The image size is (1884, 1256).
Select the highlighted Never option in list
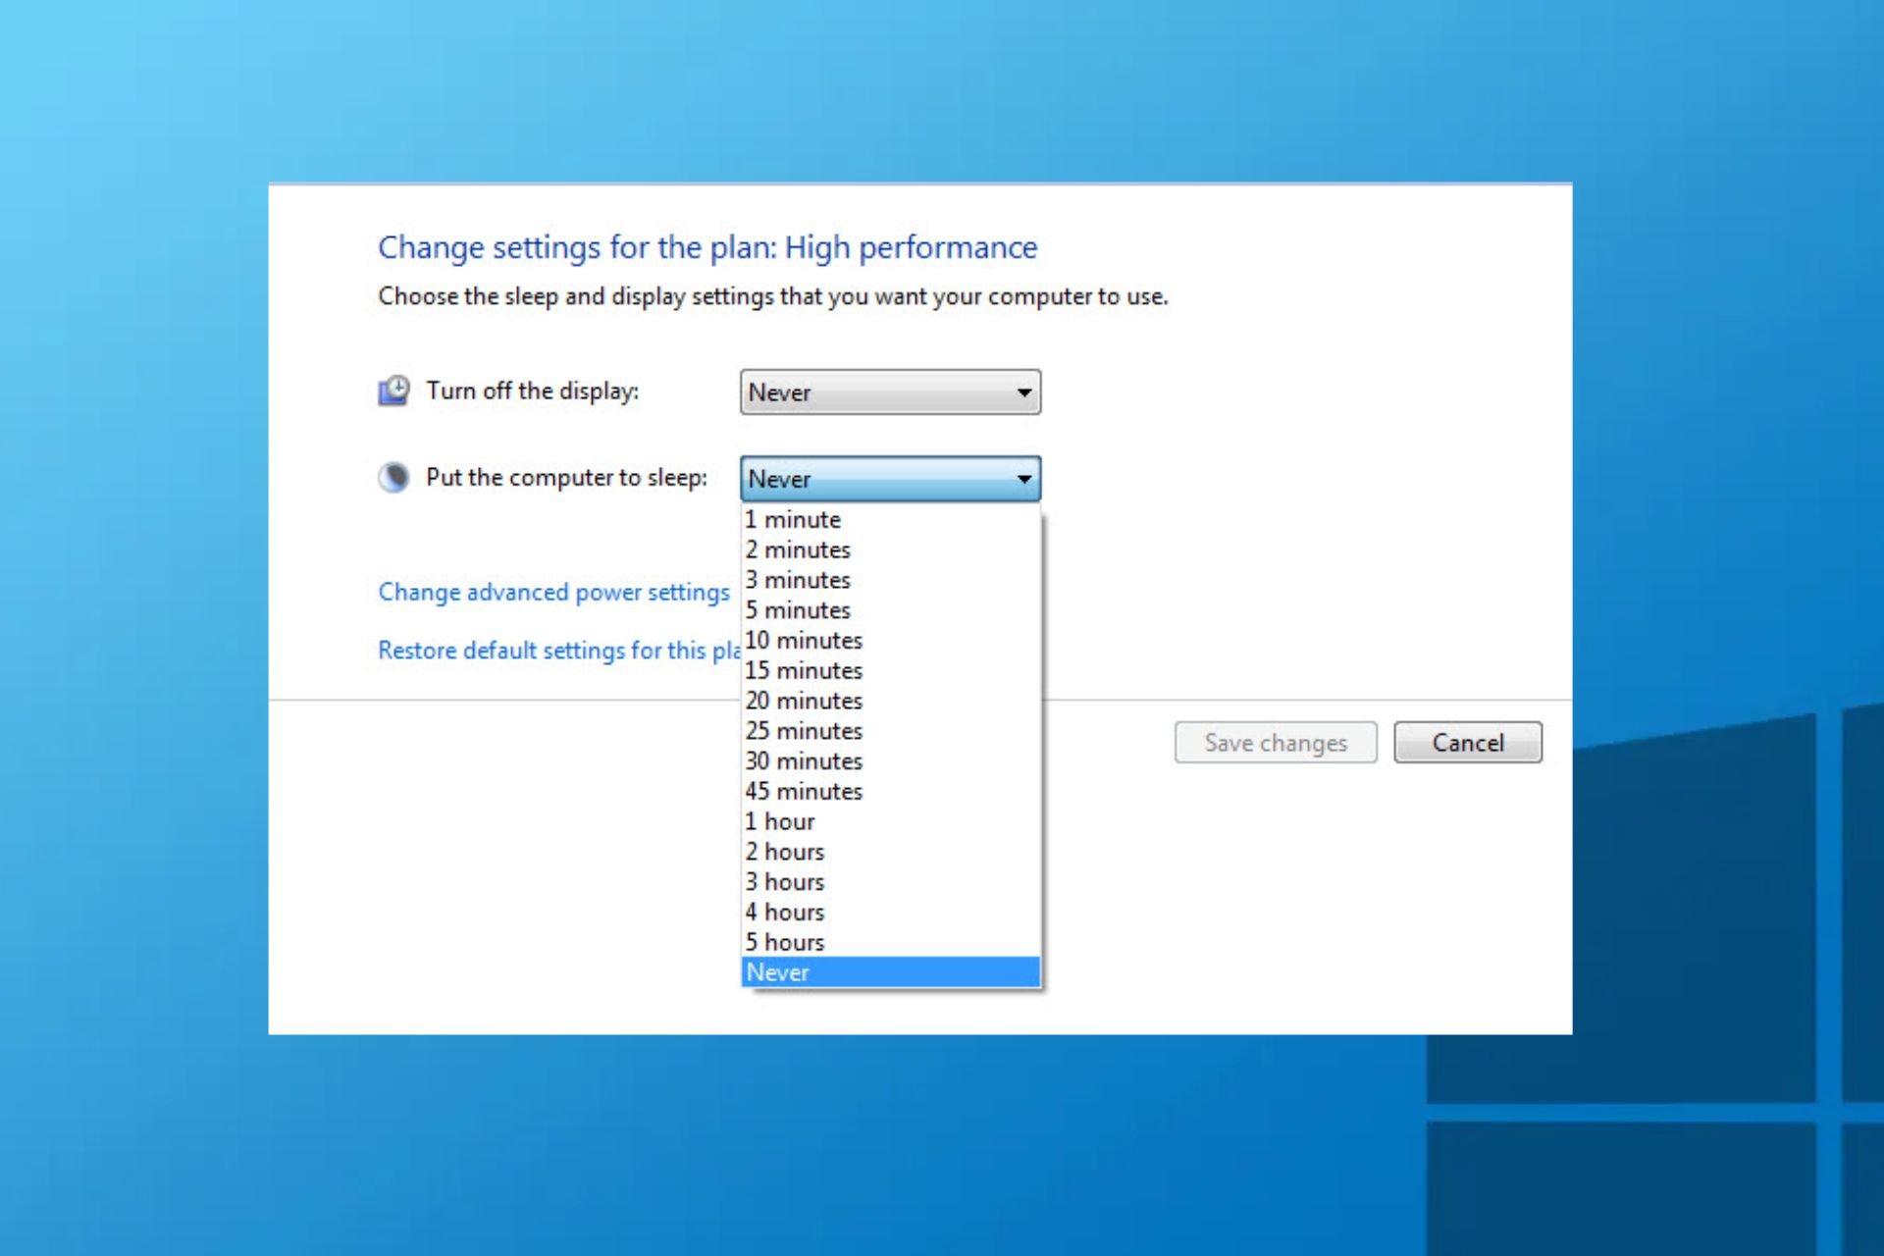point(890,972)
